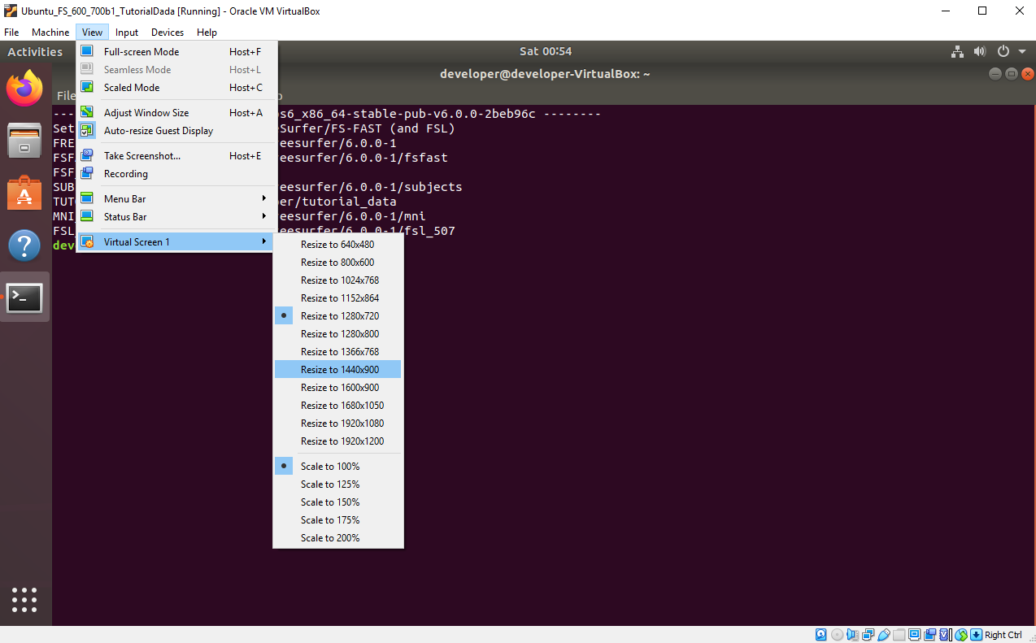This screenshot has height=643, width=1036.
Task: Select Scale to 150% radio option
Action: tap(329, 502)
